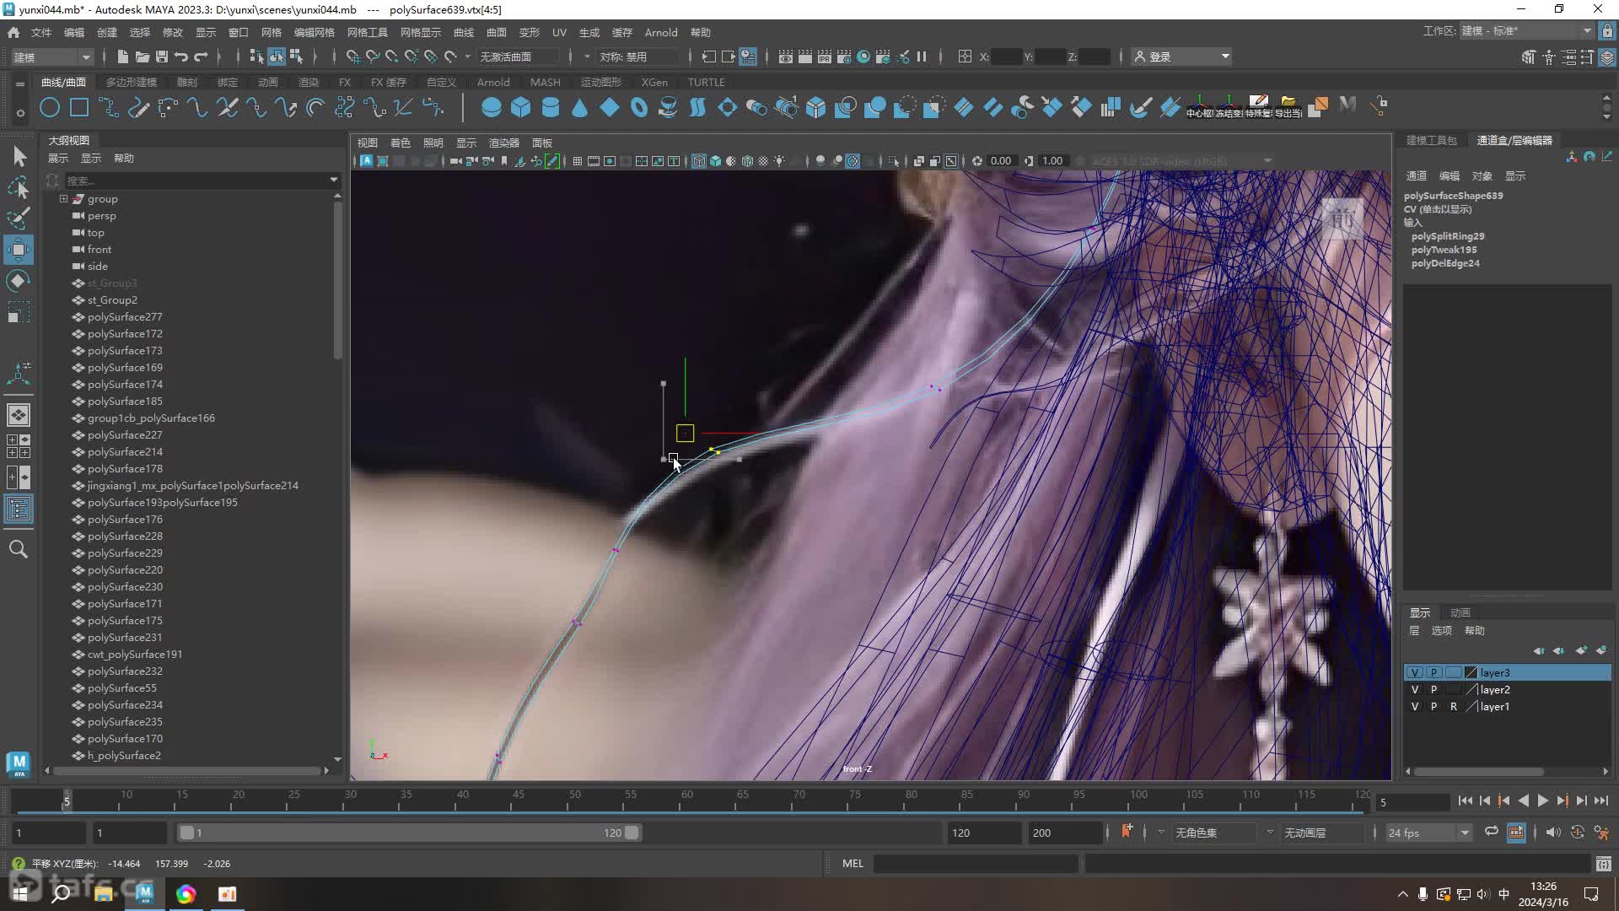The width and height of the screenshot is (1619, 911).
Task: Toggle playback P of layer3
Action: (x=1433, y=672)
